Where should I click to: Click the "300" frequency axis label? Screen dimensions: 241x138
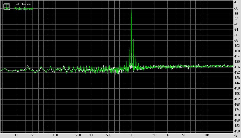pyautogui.click(x=92, y=135)
